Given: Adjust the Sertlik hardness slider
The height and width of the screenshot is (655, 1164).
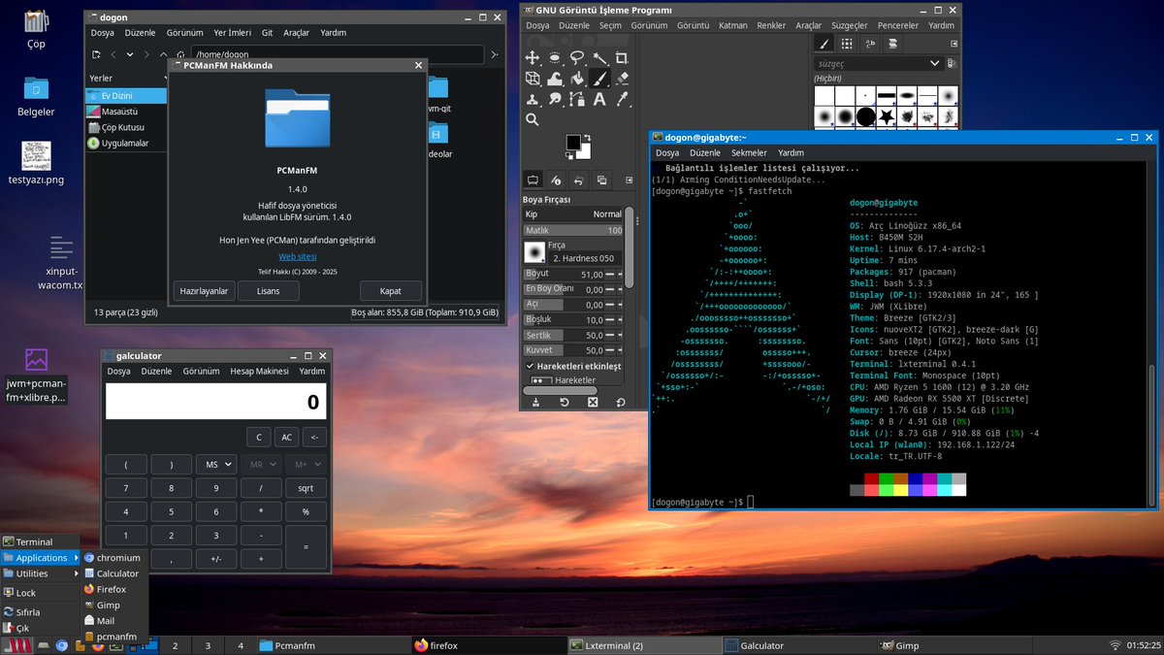Looking at the screenshot, I should pyautogui.click(x=565, y=335).
